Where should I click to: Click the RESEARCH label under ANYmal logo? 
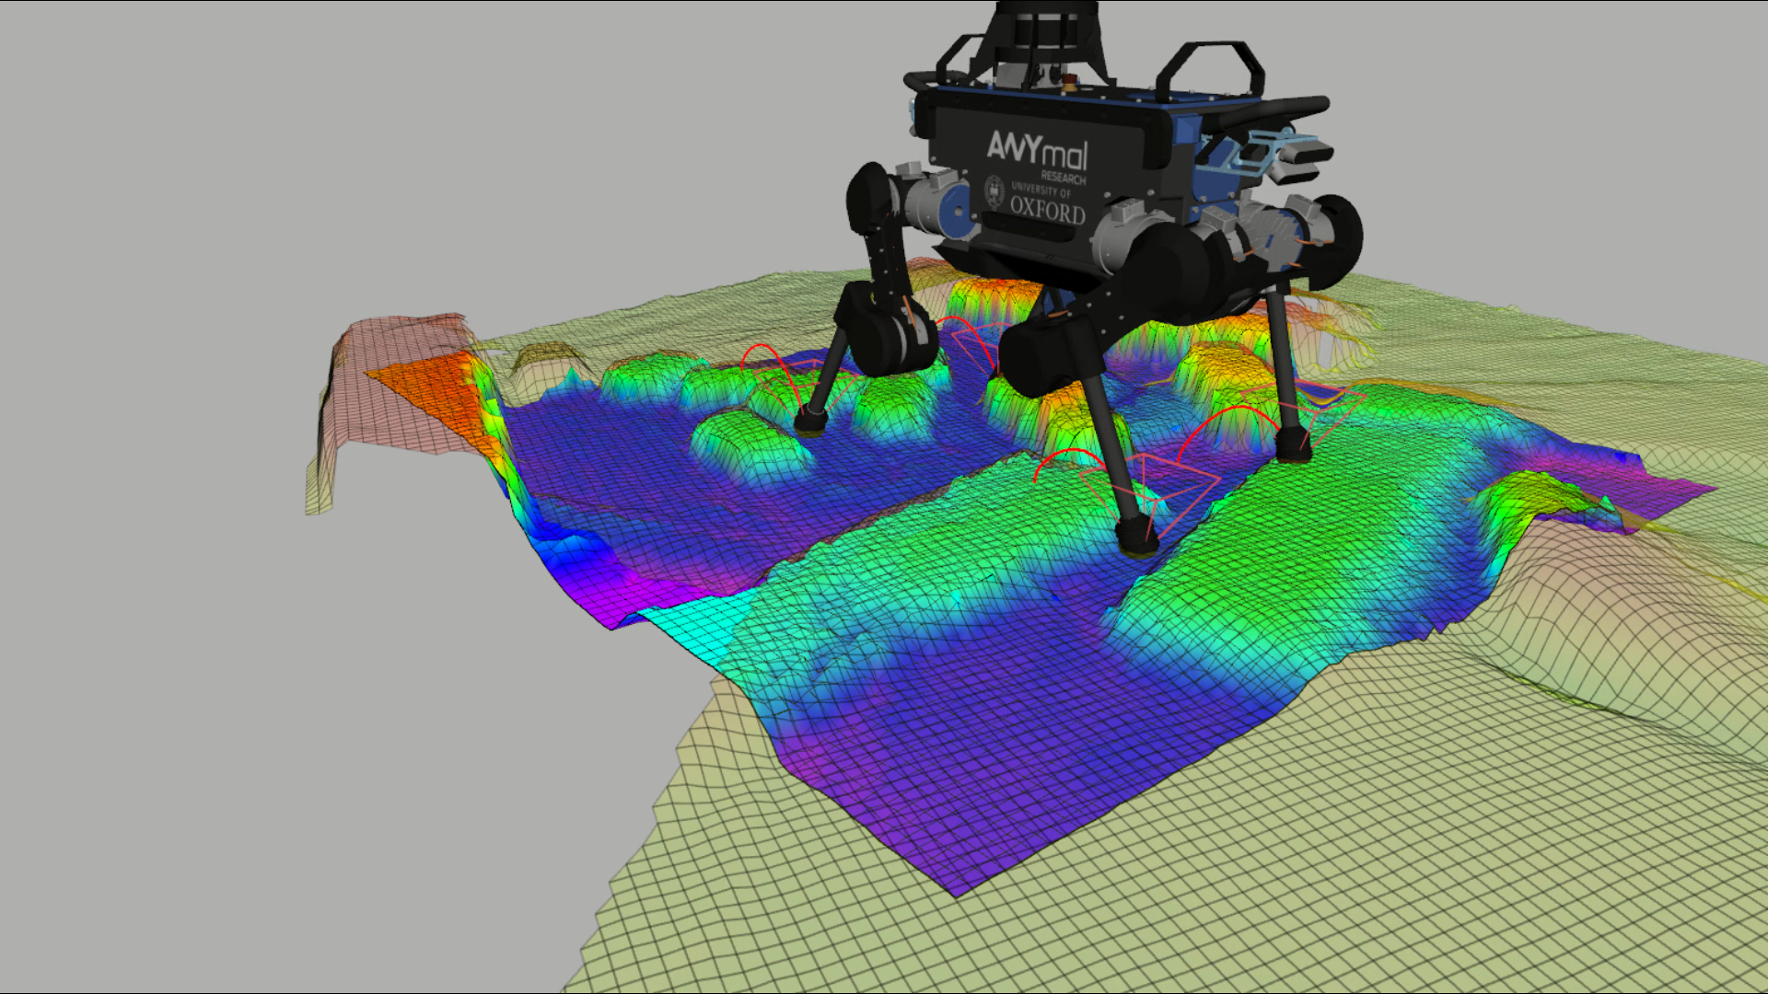[1064, 178]
